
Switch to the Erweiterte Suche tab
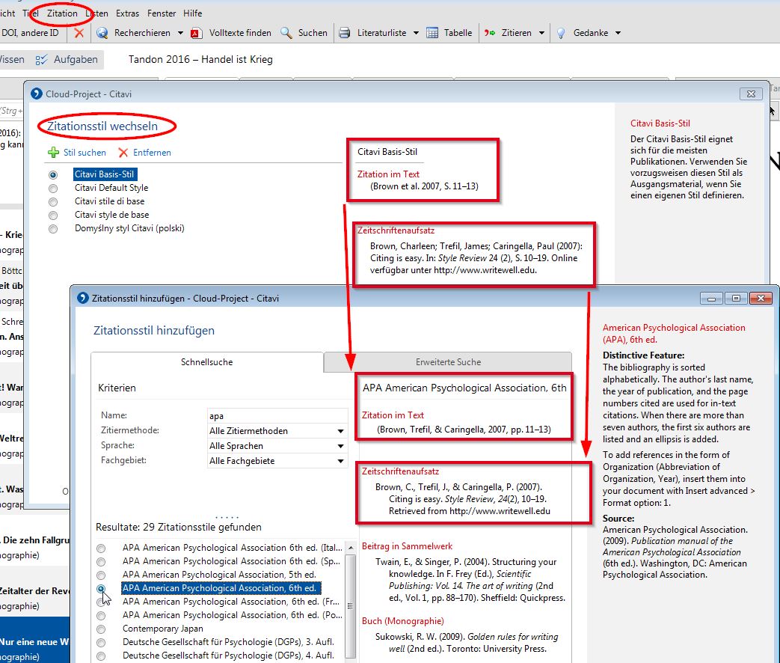click(x=448, y=362)
